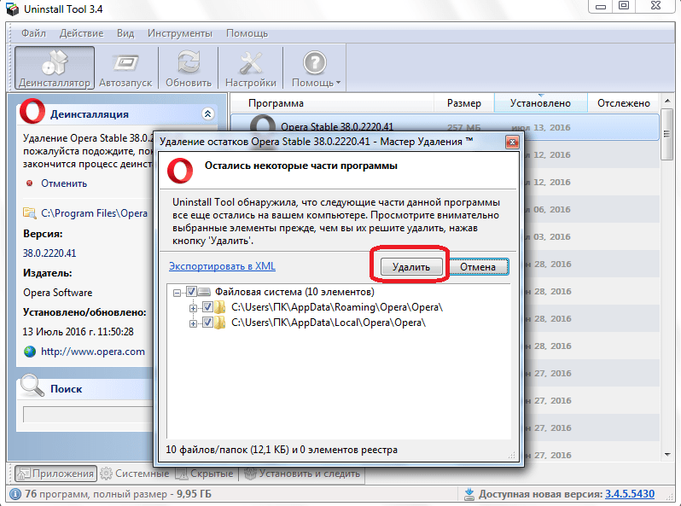Open the Файл menu
Viewport: 681px width, 506px height.
33,33
